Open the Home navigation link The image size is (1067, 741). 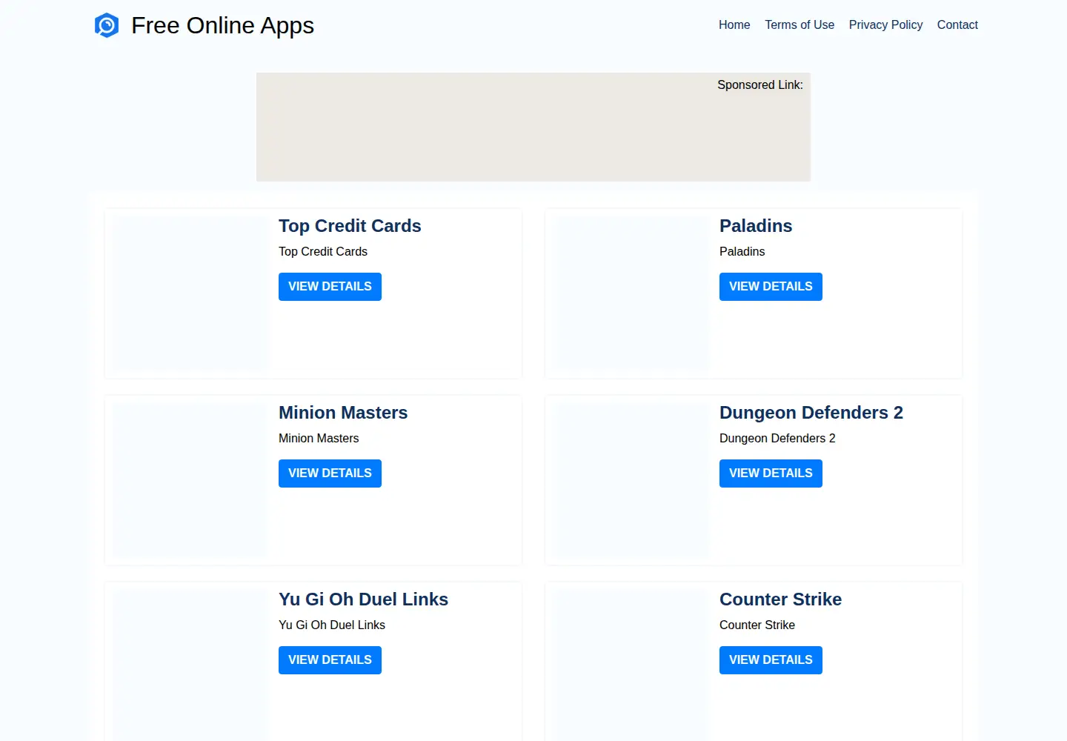734,25
